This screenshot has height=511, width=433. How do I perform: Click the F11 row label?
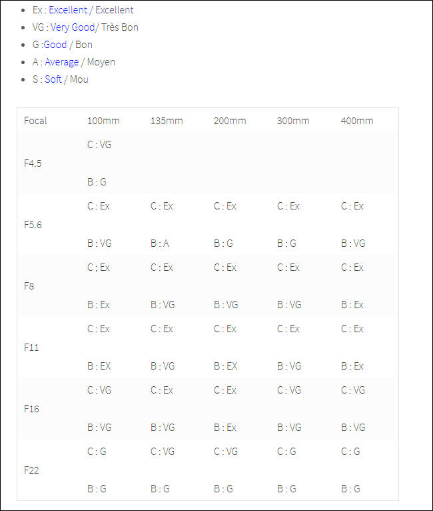click(30, 348)
